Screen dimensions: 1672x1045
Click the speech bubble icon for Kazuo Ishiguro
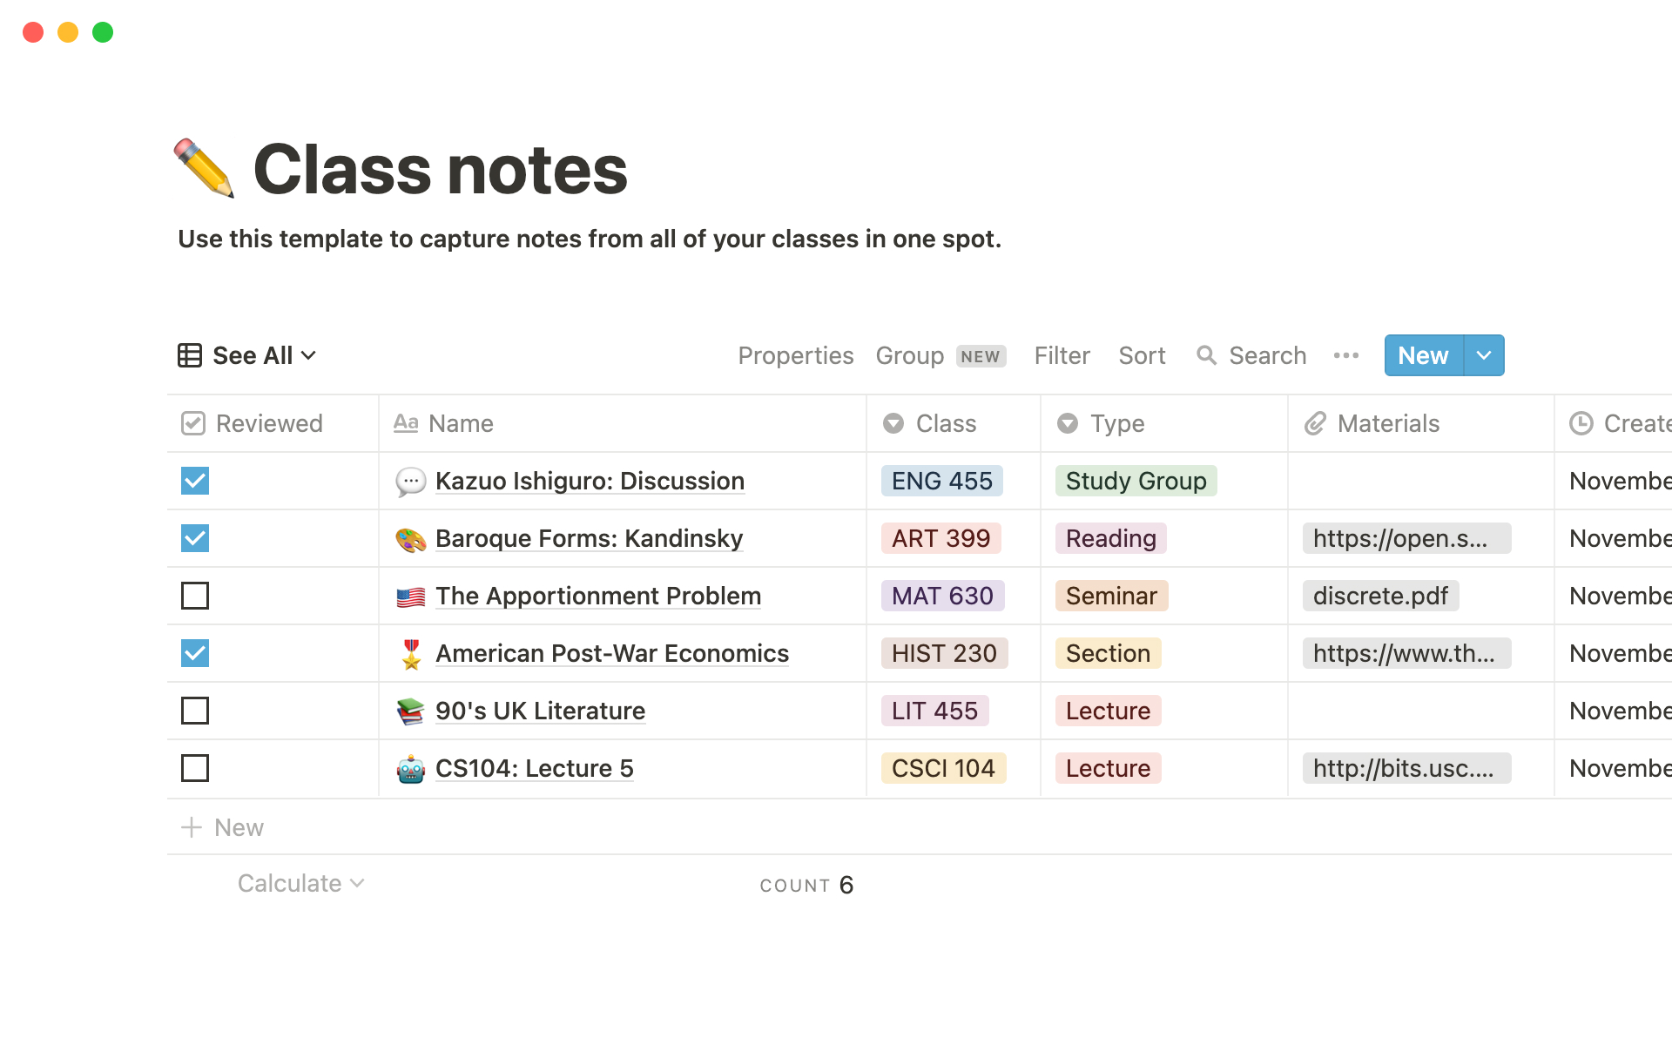[x=410, y=482]
